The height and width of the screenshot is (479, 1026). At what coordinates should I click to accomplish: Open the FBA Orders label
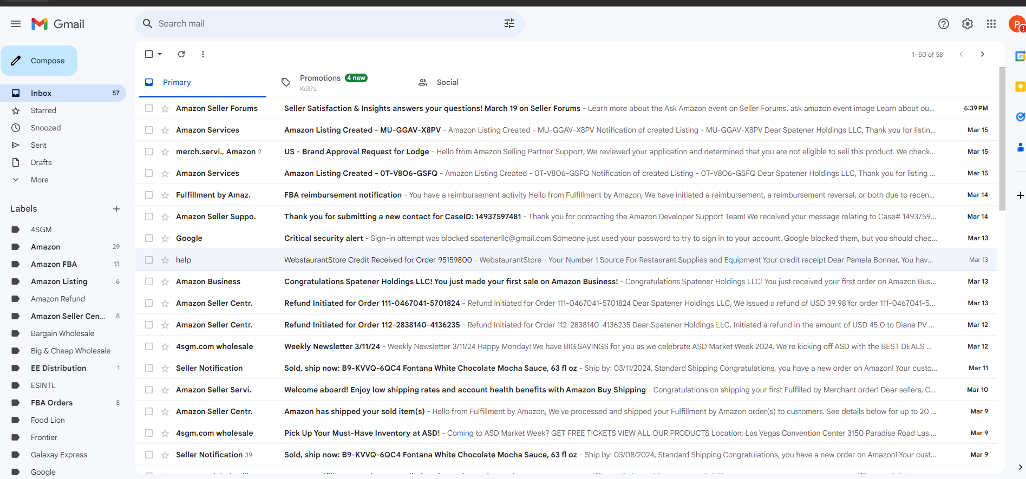tap(63, 403)
